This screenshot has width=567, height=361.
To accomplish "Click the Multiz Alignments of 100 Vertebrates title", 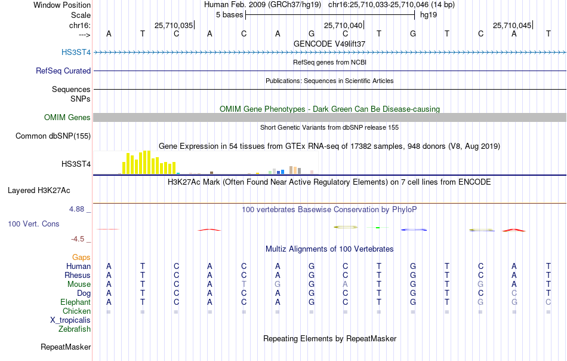I will click(329, 249).
